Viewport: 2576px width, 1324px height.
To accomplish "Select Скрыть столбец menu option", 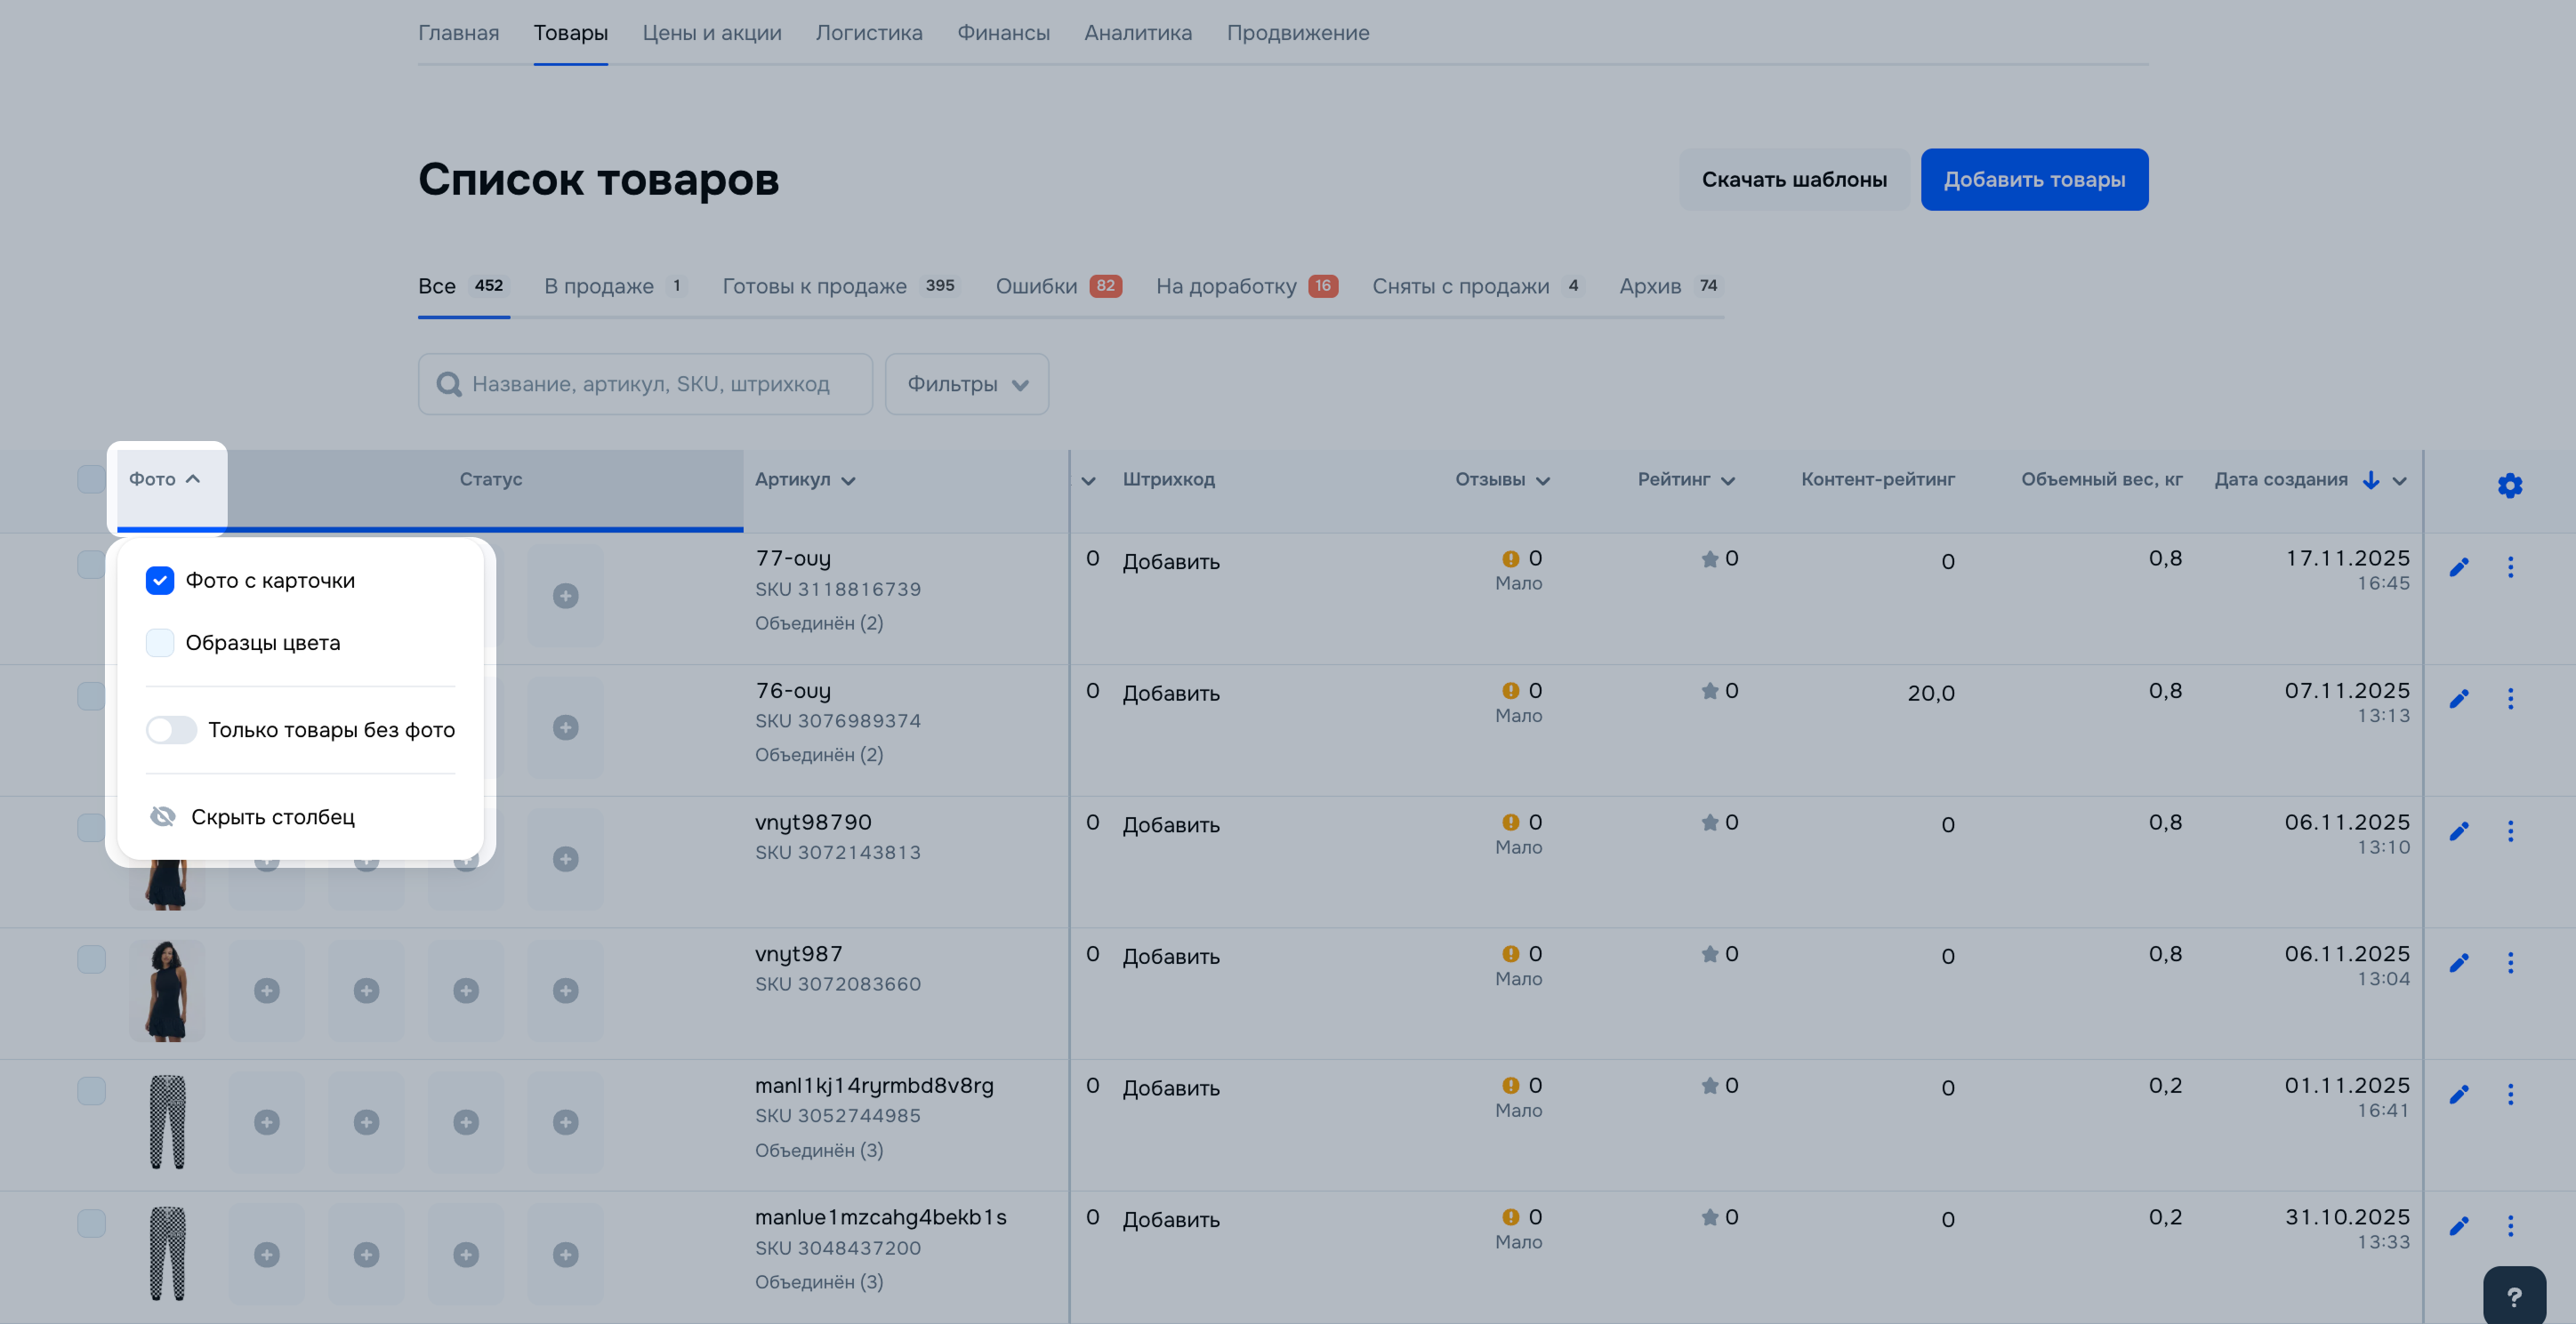I will tap(272, 817).
